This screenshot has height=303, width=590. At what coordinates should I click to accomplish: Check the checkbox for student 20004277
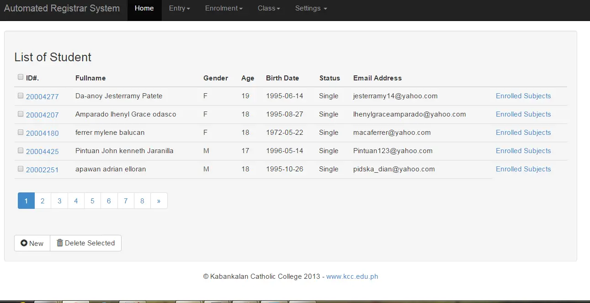tap(20, 95)
